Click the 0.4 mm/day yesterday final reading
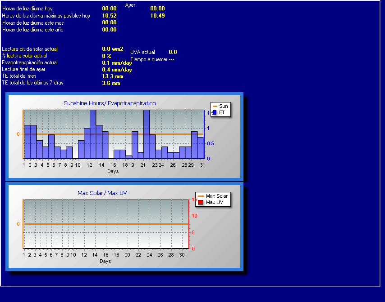The height and width of the screenshot is (302, 385). 117,70
